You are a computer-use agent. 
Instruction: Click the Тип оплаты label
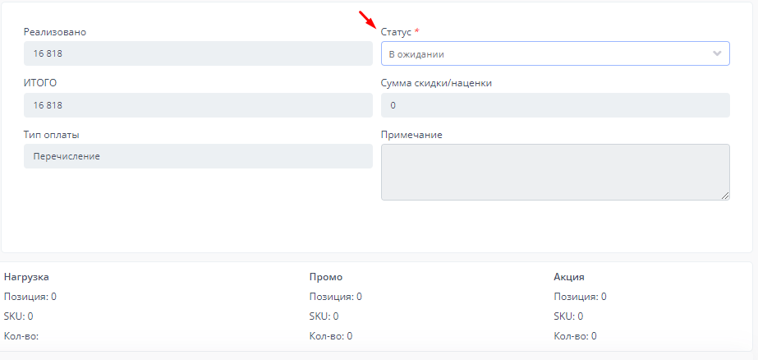52,135
